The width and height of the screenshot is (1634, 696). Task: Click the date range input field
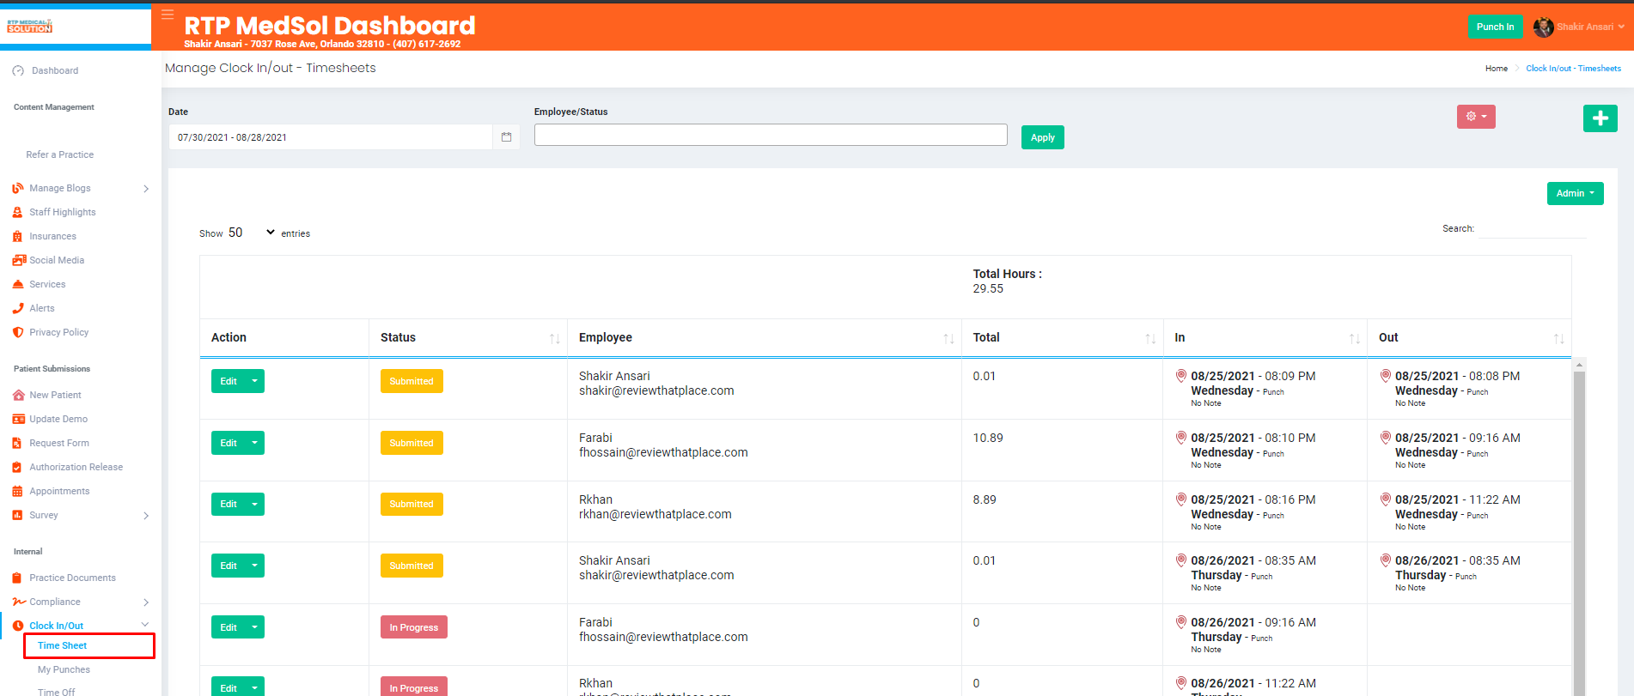(x=331, y=137)
